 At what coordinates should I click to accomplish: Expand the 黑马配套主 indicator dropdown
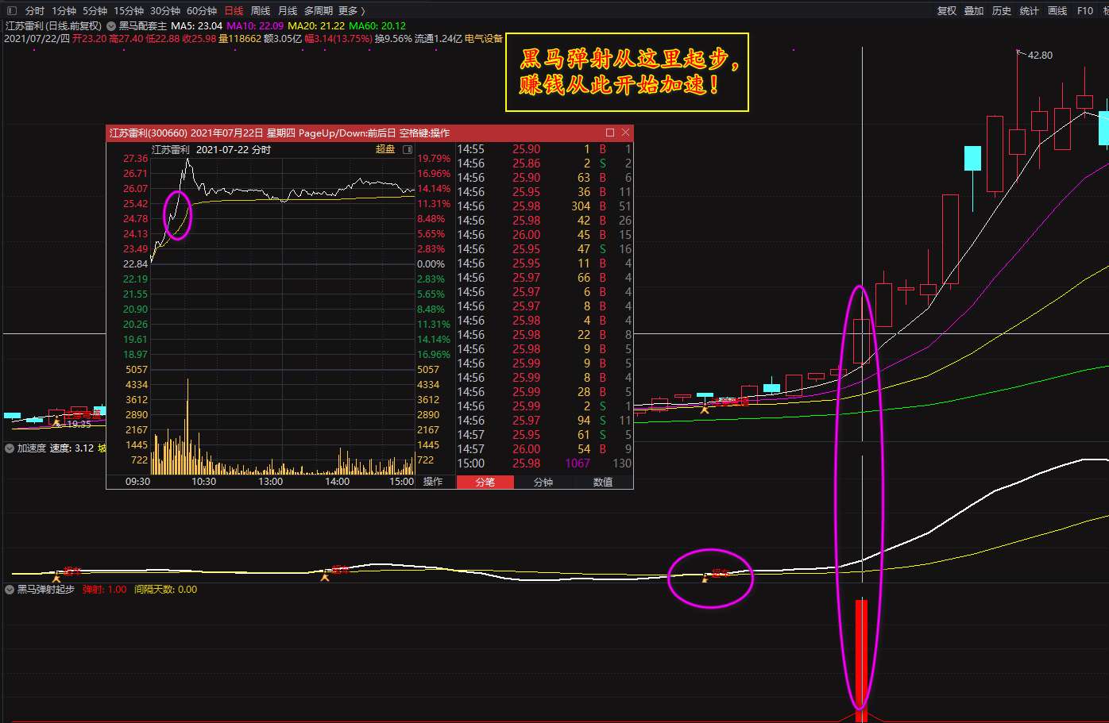pyautogui.click(x=112, y=25)
